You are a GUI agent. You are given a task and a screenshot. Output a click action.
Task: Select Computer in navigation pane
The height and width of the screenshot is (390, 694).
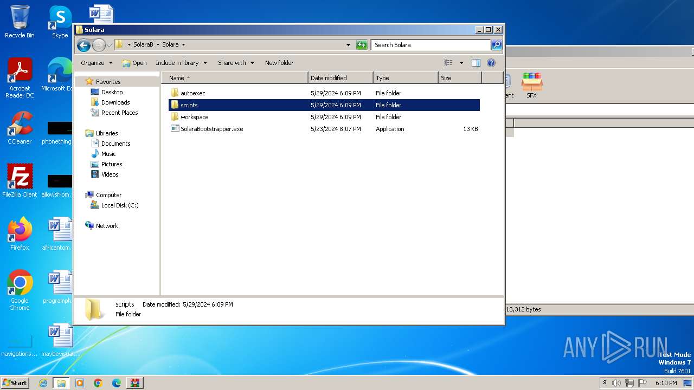point(108,195)
